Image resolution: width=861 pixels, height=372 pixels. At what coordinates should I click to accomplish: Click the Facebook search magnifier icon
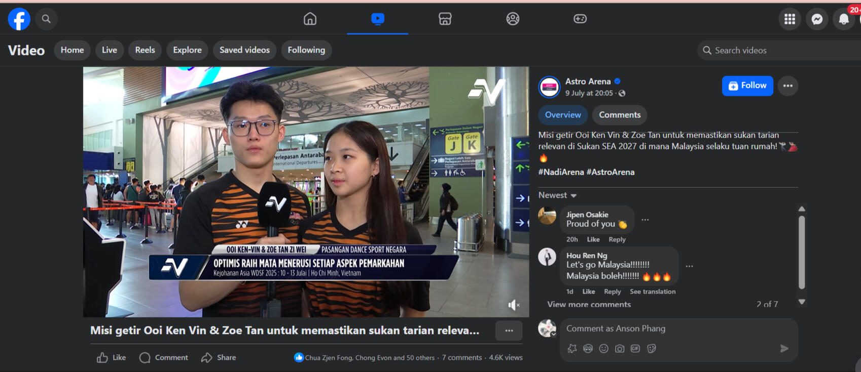46,19
